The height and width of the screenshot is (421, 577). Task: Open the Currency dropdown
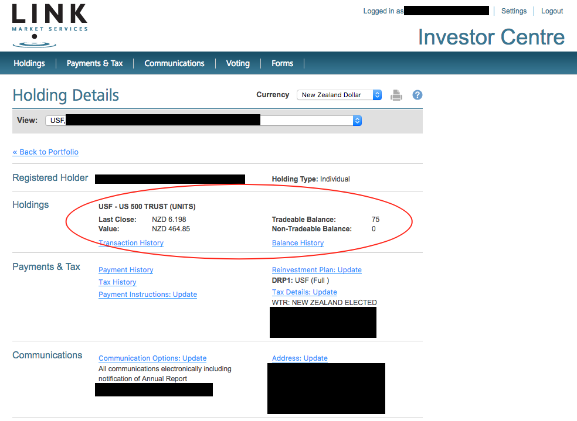pyautogui.click(x=339, y=95)
